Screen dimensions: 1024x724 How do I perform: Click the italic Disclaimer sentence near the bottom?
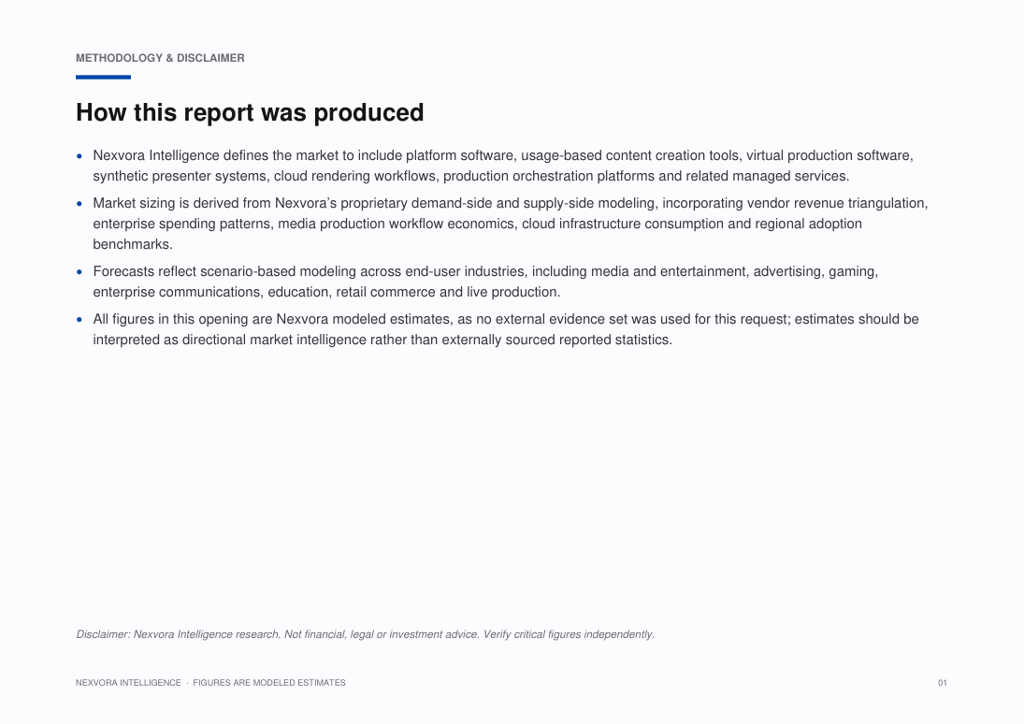click(365, 634)
